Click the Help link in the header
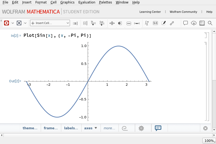The image size is (216, 144). [209, 12]
